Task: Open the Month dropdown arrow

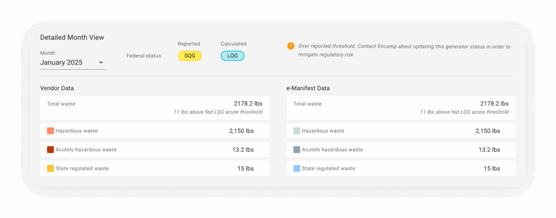Action: point(101,63)
